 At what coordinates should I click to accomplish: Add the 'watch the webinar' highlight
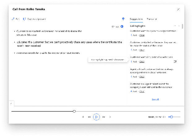(134, 62)
